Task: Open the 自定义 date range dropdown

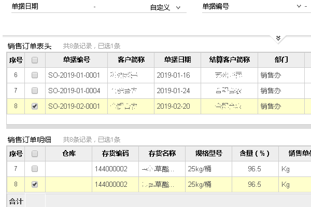Action: (x=166, y=7)
